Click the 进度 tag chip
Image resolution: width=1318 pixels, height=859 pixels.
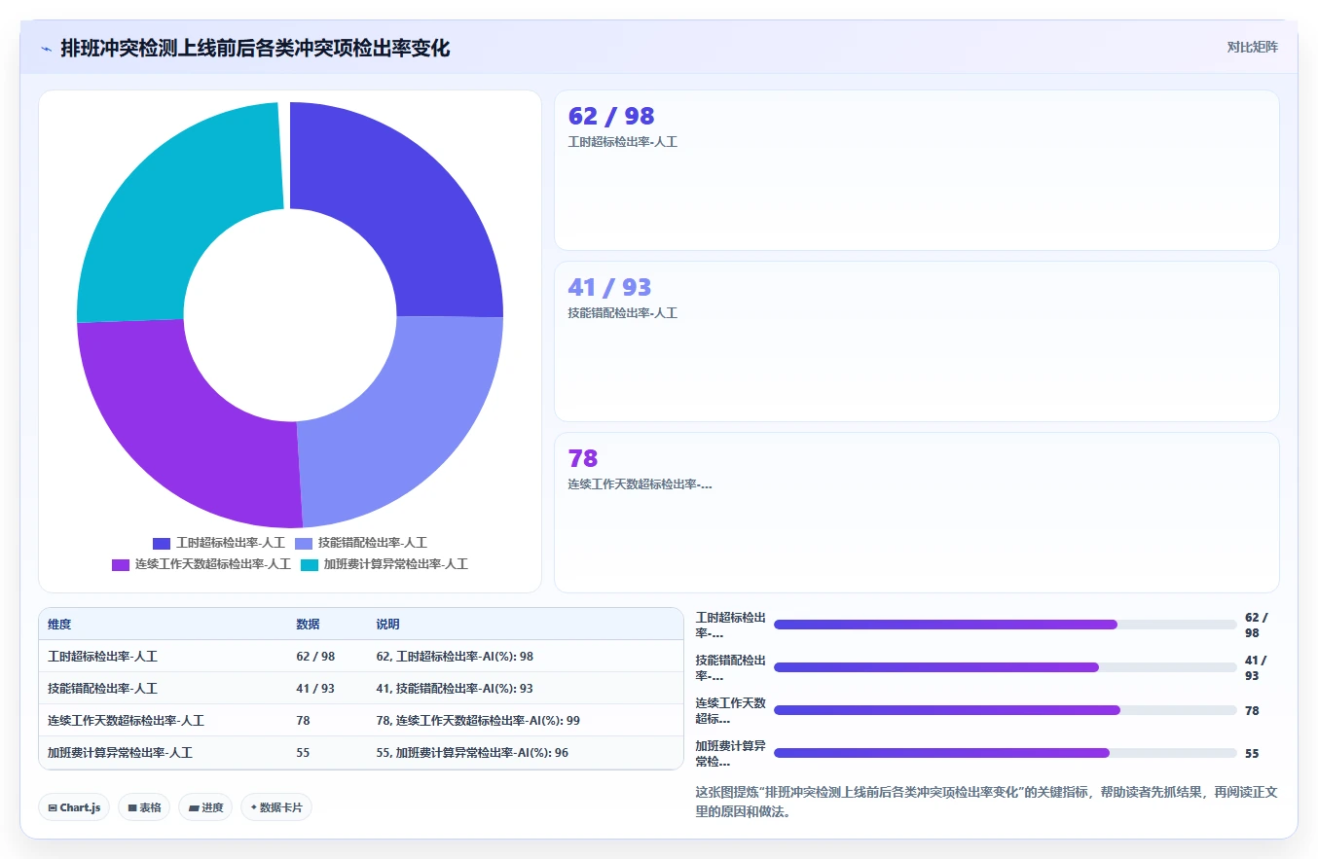click(205, 807)
